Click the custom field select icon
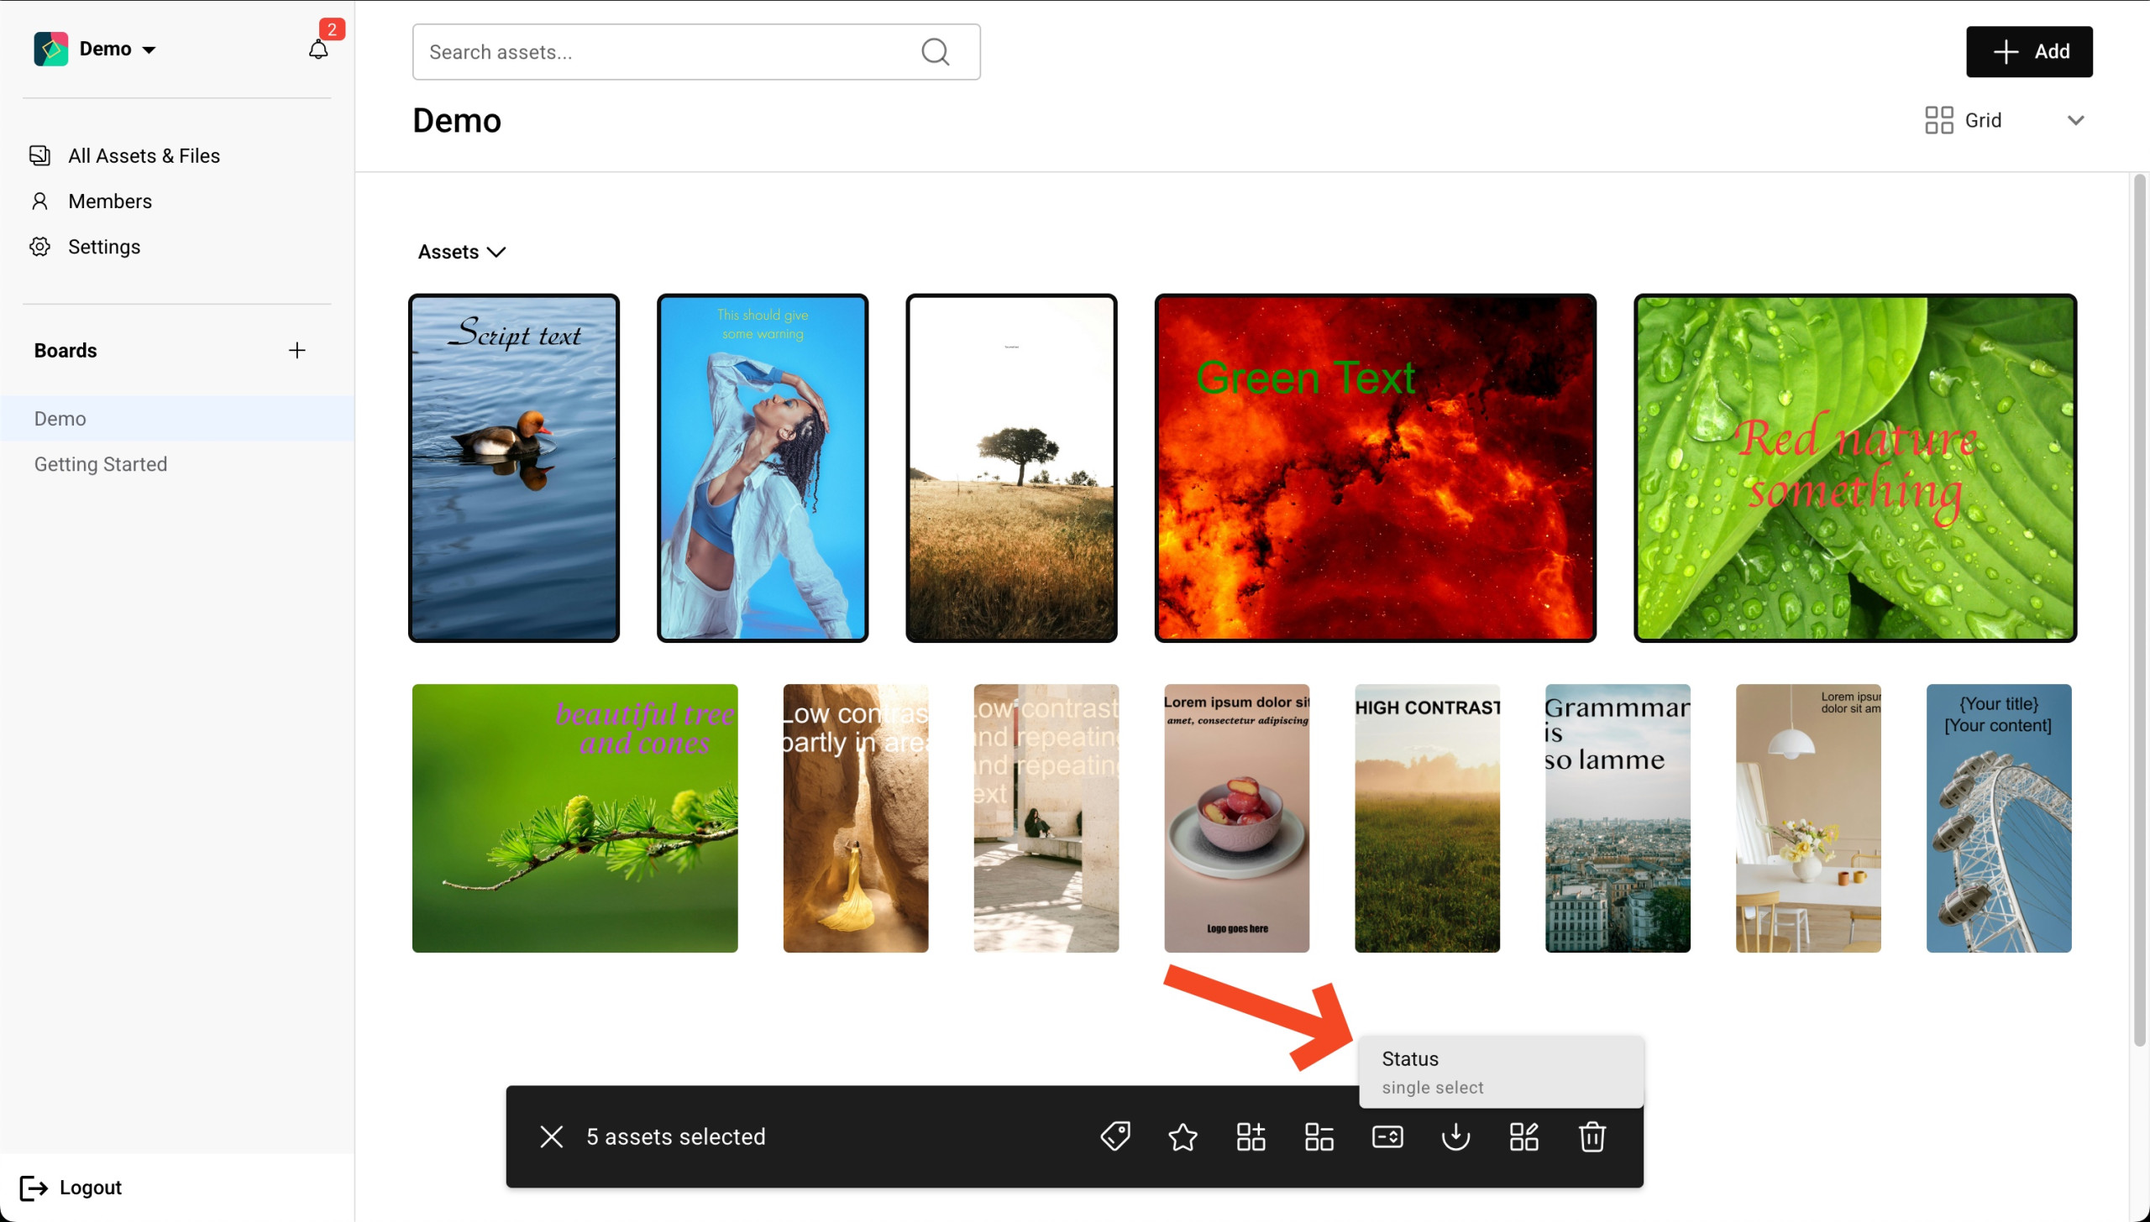 [x=1387, y=1136]
